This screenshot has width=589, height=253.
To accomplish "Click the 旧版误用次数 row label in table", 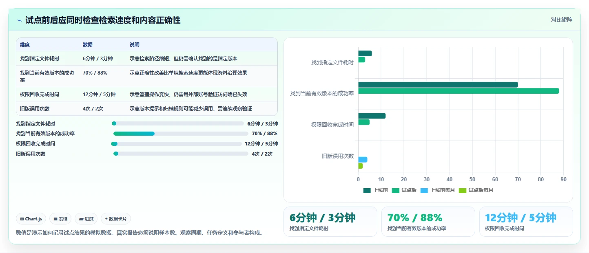I will pos(35,109).
